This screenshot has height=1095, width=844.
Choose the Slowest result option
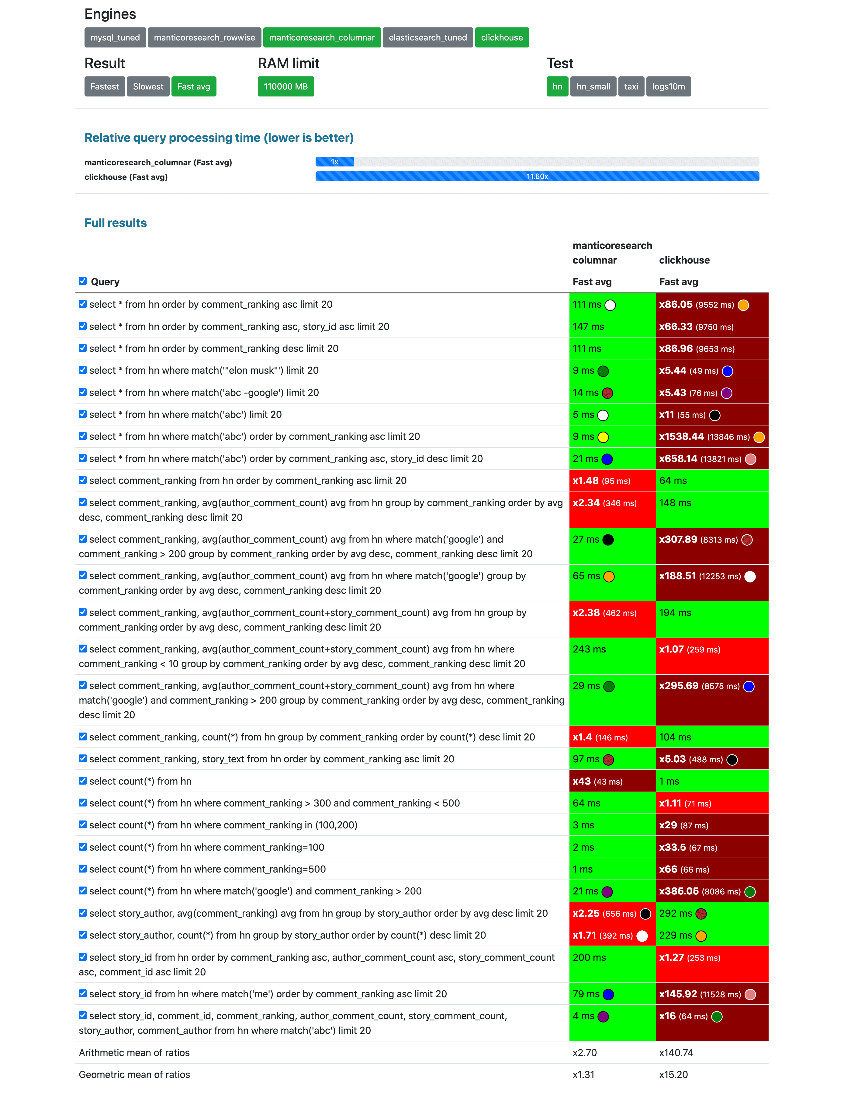coord(148,87)
